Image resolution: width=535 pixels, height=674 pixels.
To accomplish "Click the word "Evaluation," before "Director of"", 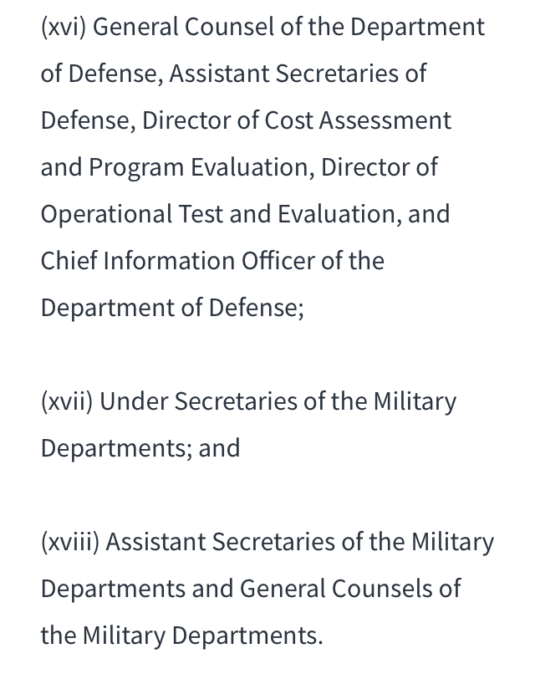I will pyautogui.click(x=252, y=167).
